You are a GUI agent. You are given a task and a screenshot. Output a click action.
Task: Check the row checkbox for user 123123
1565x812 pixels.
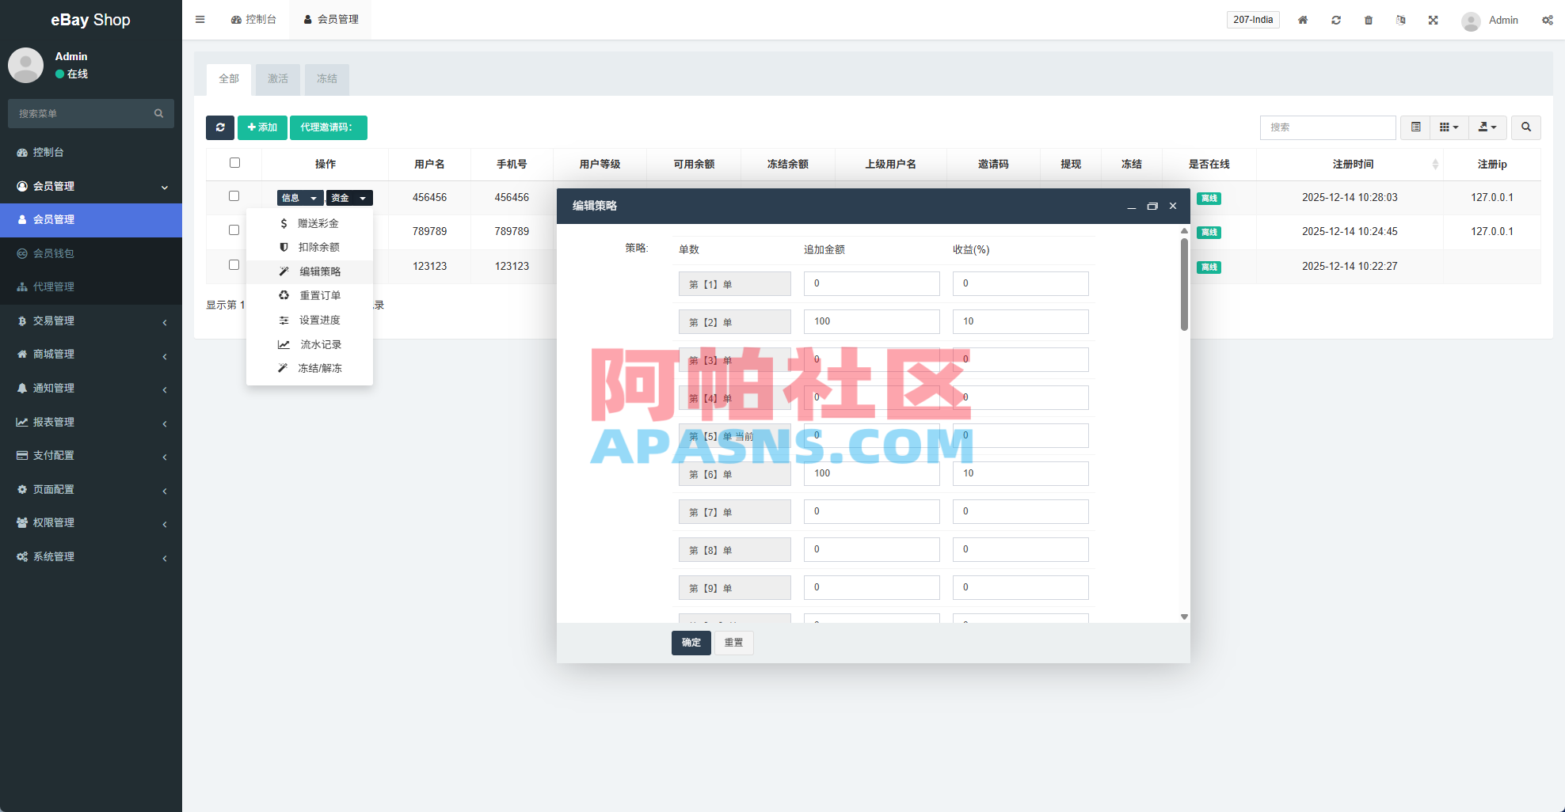tap(234, 265)
